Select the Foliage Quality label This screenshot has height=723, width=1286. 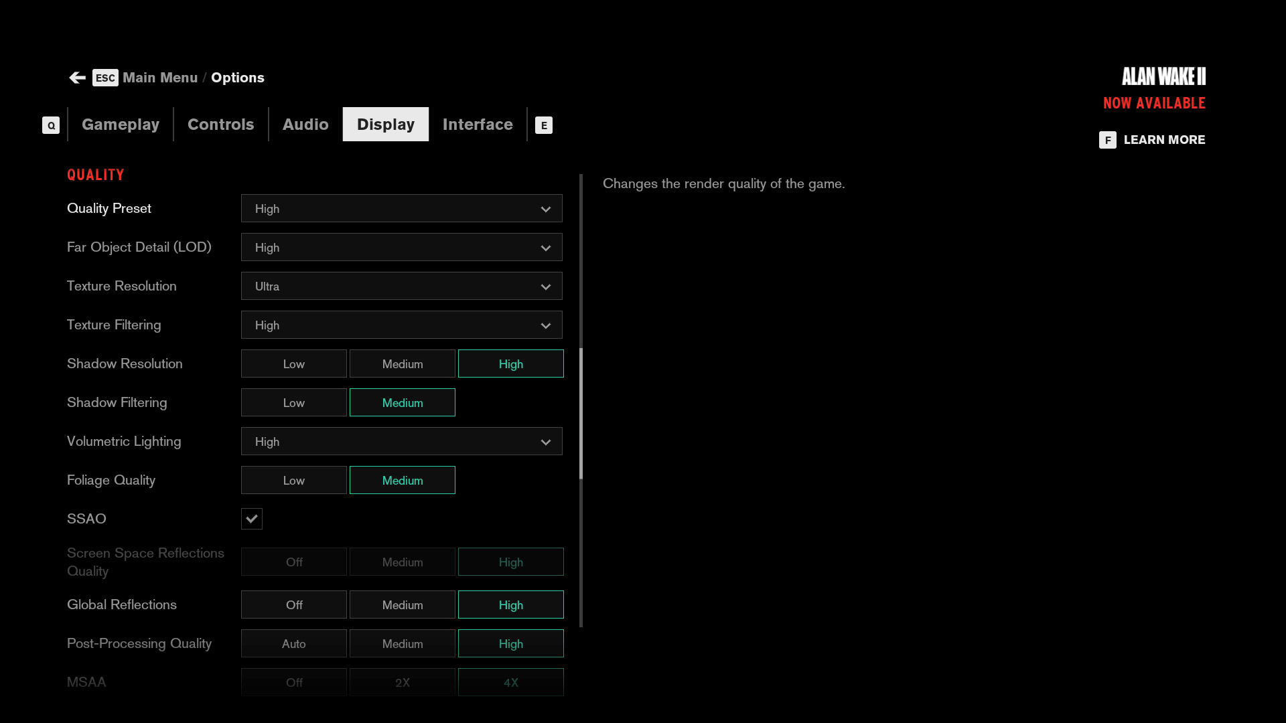point(111,480)
